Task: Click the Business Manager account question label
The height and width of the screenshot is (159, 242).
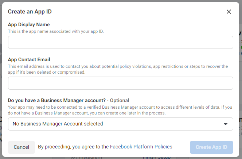Action: point(57,100)
